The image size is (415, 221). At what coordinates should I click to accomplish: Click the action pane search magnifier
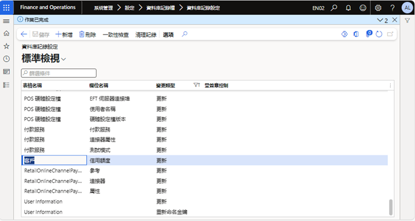(184, 34)
